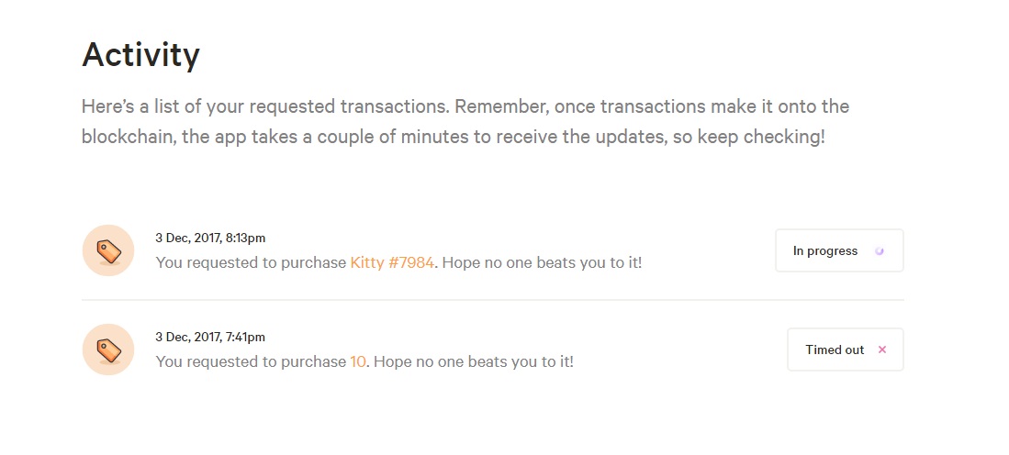Click the Activity page heading
The image size is (1009, 455).
point(140,55)
